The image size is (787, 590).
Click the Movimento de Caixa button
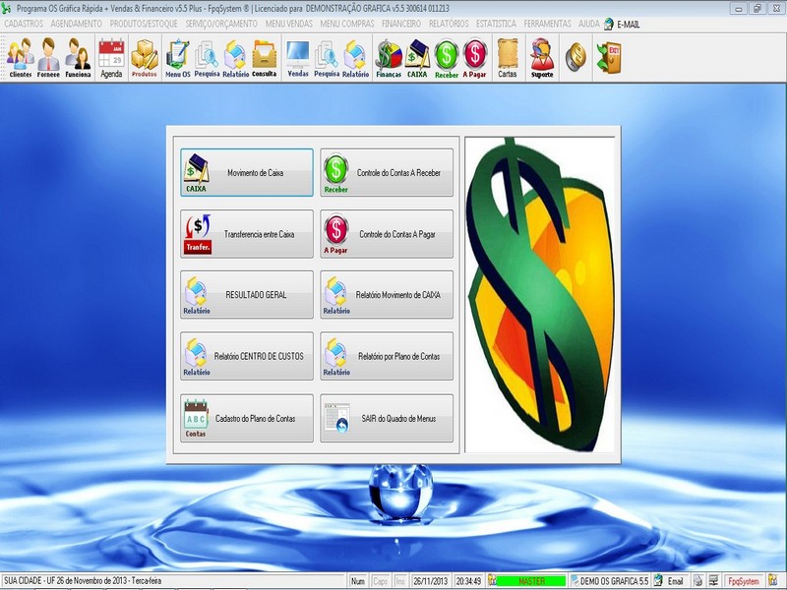pos(247,173)
